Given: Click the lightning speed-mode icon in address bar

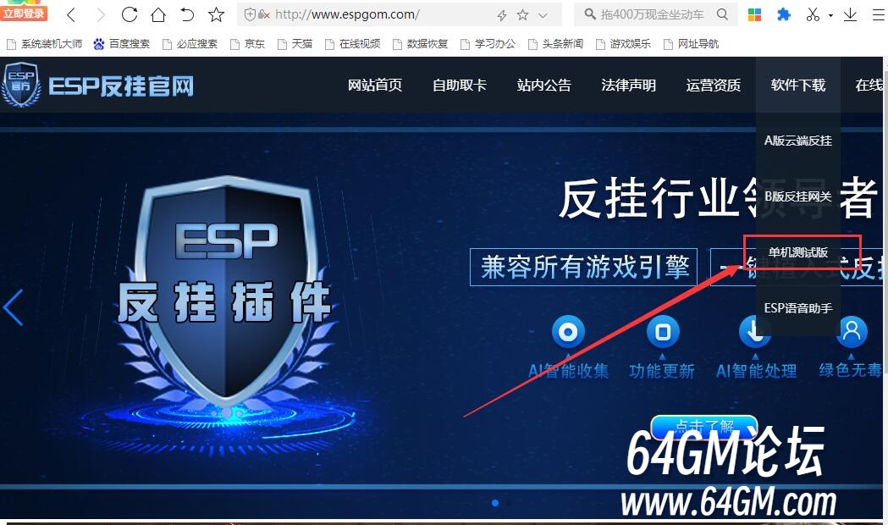Looking at the screenshot, I should pos(502,15).
